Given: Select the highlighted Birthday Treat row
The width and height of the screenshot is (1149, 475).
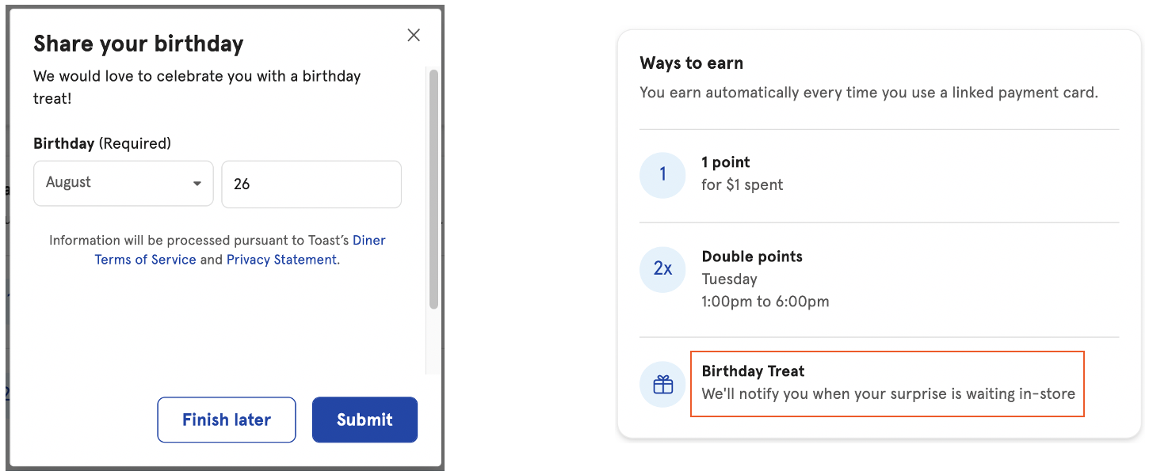Looking at the screenshot, I should [887, 382].
